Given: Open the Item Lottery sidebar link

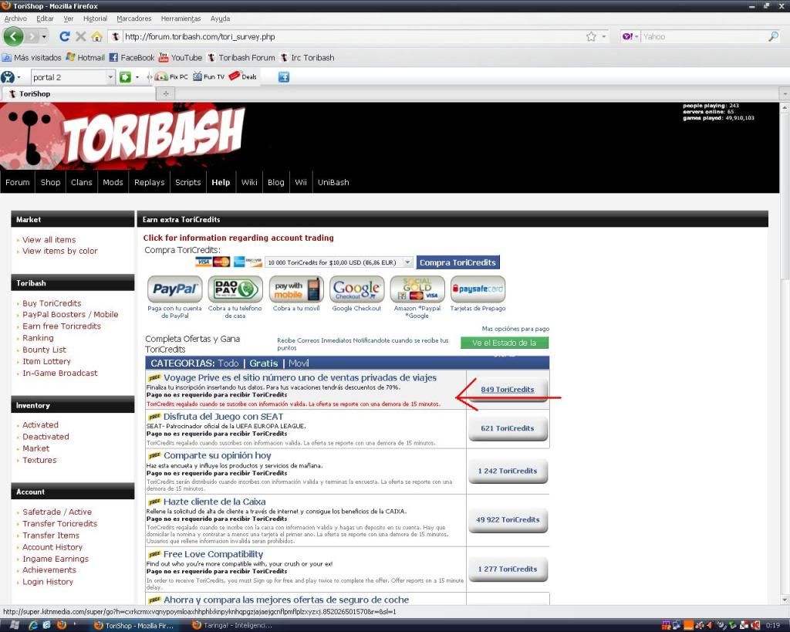Looking at the screenshot, I should pyautogui.click(x=46, y=361).
